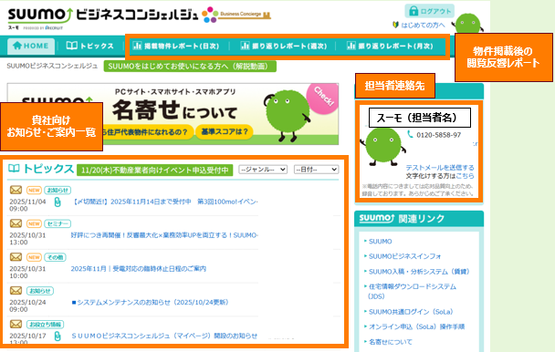Click mail icon of お役立ち情報 topic
The image size is (555, 352).
point(16,324)
